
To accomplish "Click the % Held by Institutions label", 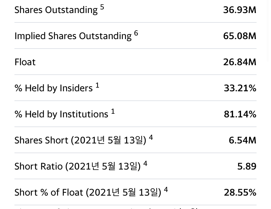I will 61,114.
